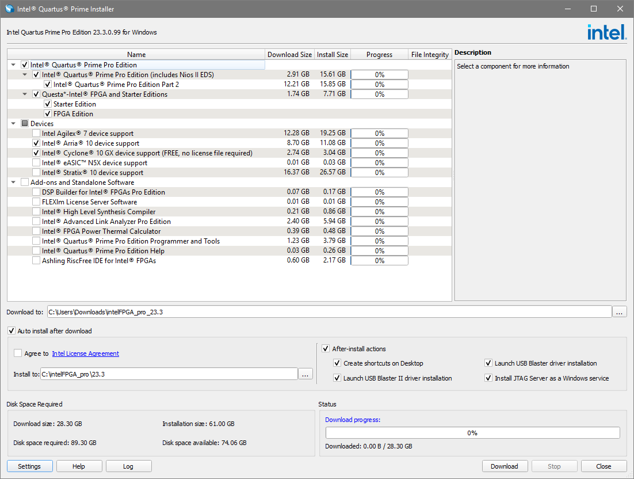Open installer Settings
This screenshot has width=634, height=479.
[x=29, y=466]
